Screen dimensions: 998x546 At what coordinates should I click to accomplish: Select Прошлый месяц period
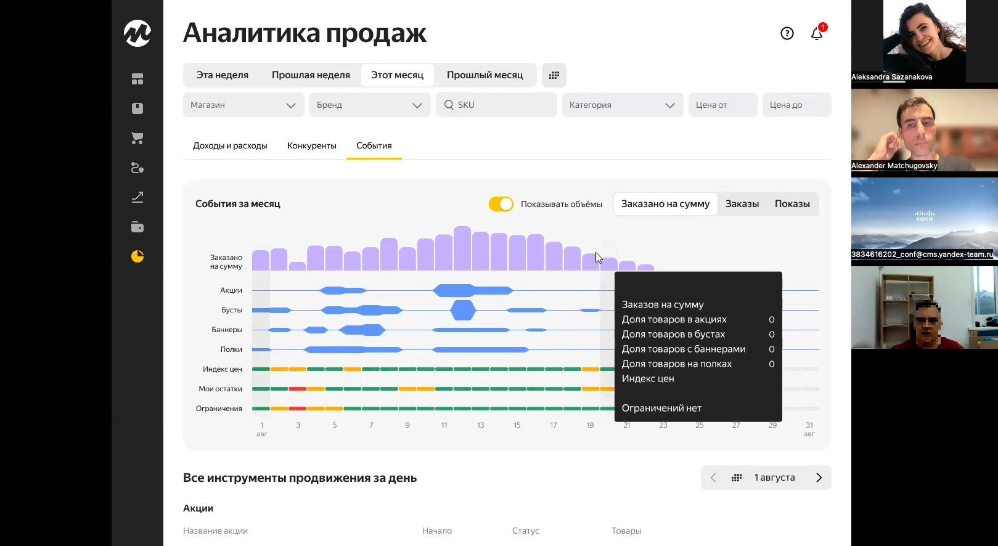[485, 75]
